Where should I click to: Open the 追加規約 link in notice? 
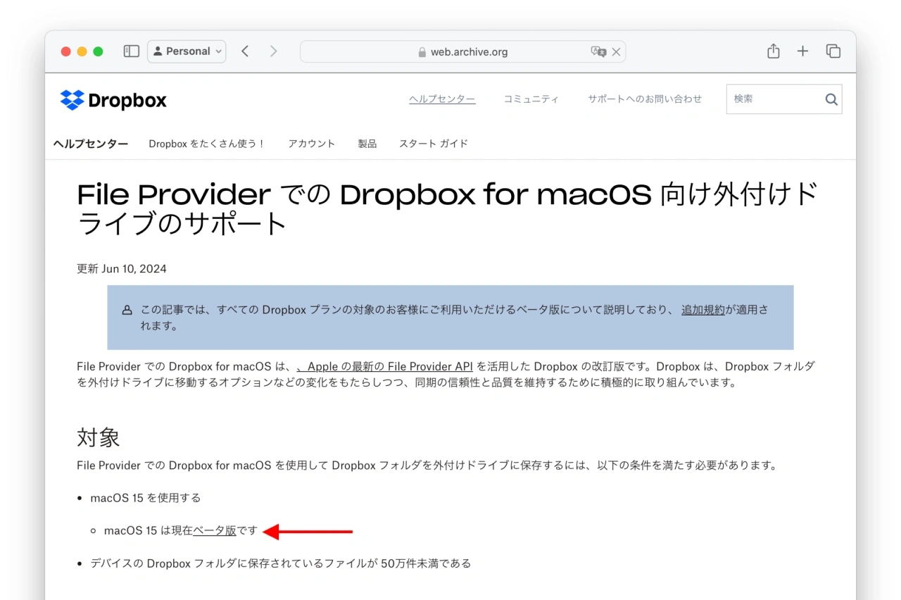point(702,310)
